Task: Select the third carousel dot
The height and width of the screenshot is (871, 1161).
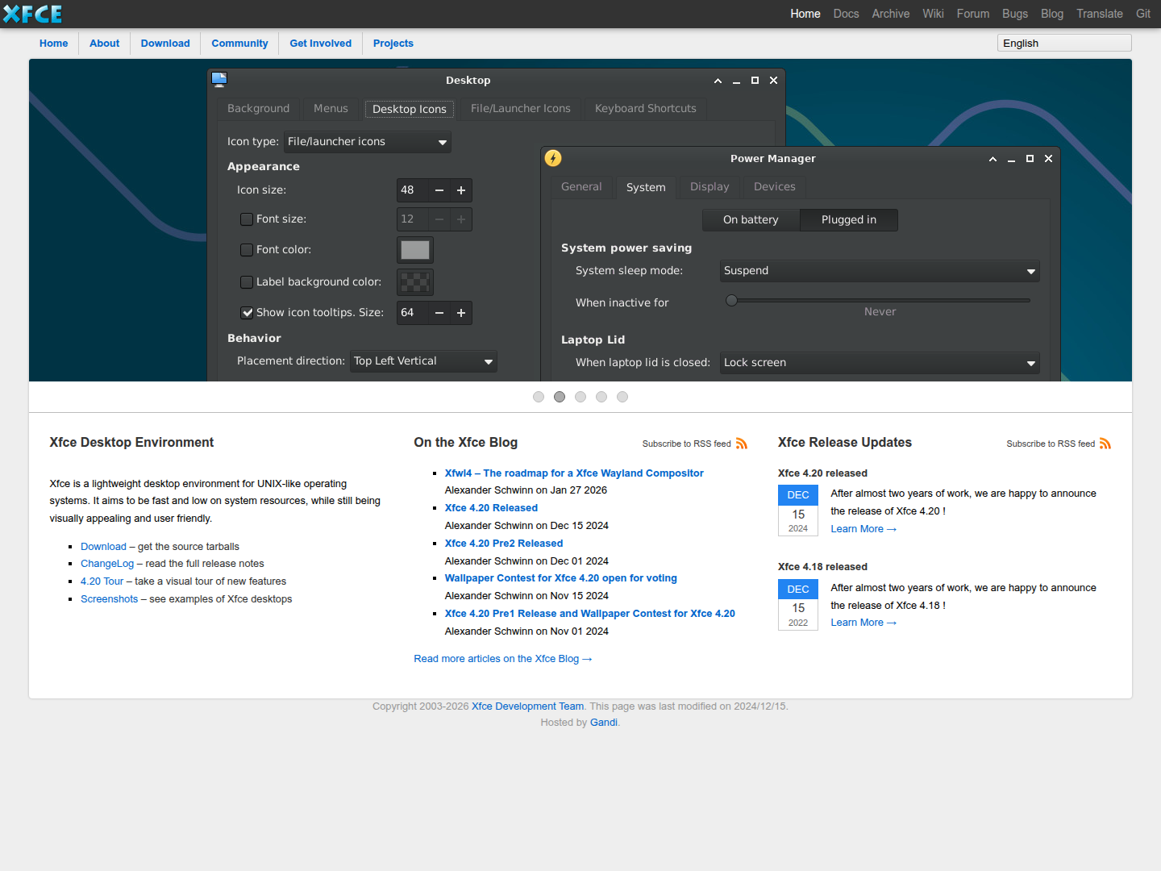Action: tap(580, 397)
